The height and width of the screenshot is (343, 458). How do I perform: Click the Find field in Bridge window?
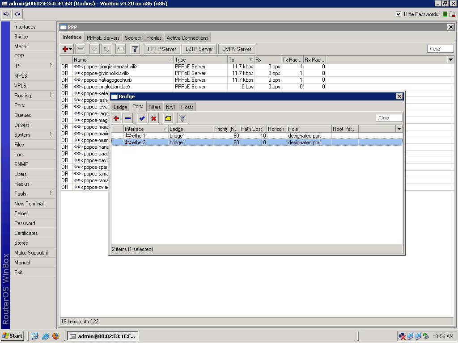pyautogui.click(x=389, y=118)
